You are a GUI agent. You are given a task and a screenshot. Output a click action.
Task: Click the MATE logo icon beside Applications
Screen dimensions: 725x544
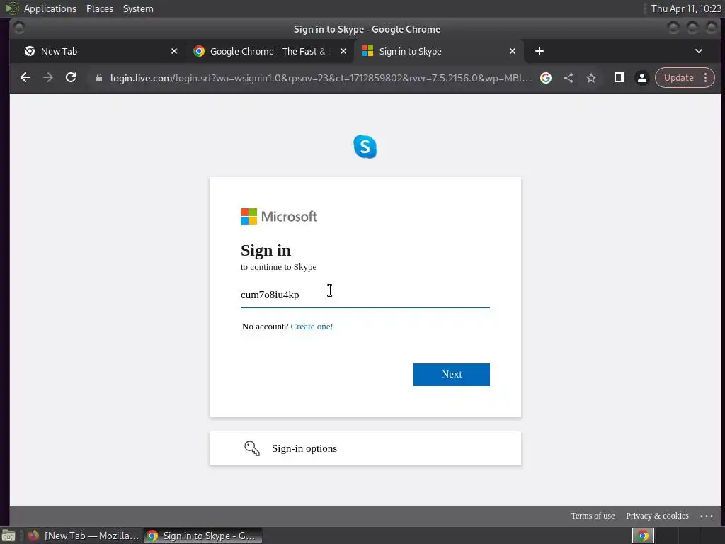pyautogui.click(x=11, y=8)
